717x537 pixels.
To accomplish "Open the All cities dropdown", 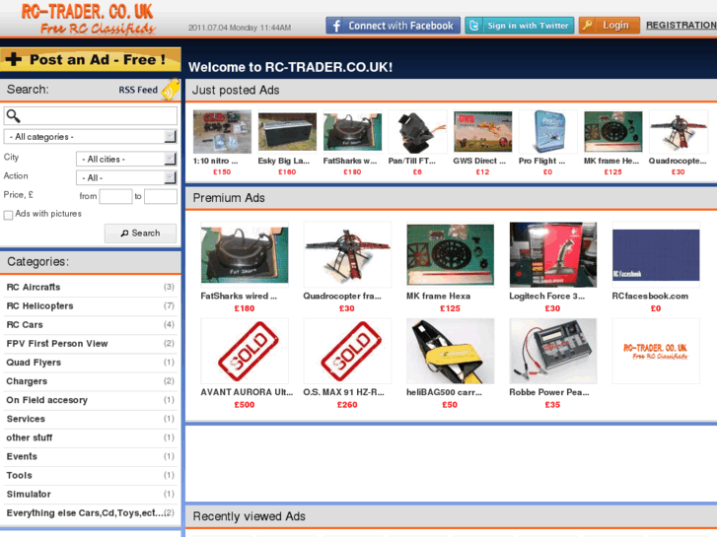I will 126,159.
